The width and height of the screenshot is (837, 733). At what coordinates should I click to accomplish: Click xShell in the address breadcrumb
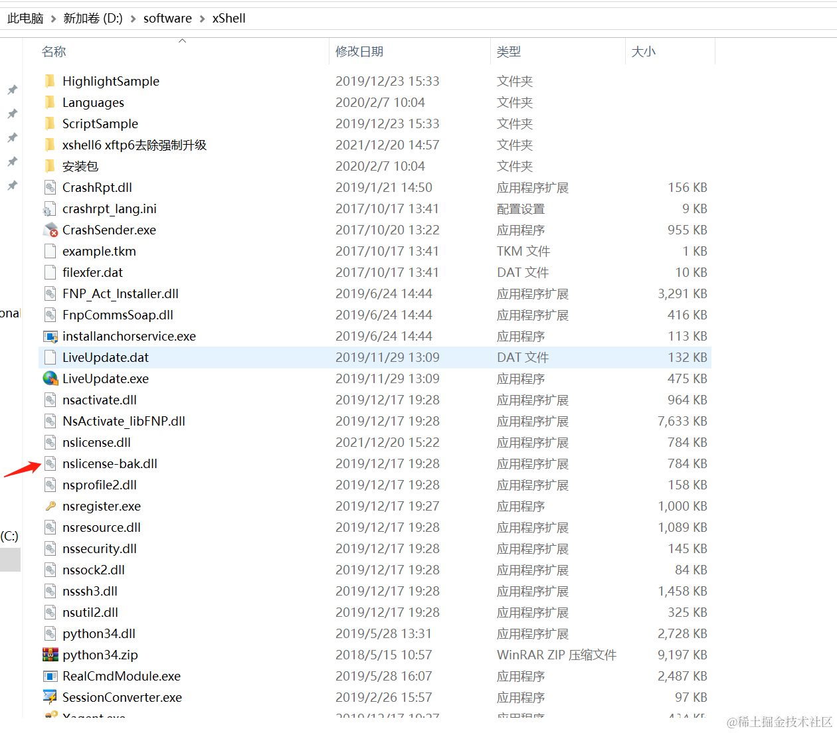(x=229, y=19)
